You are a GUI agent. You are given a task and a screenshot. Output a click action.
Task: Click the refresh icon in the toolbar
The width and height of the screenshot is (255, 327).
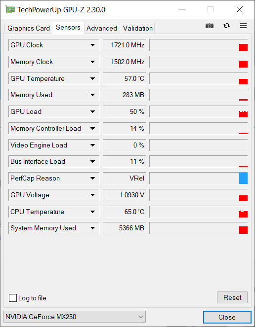pos(226,26)
